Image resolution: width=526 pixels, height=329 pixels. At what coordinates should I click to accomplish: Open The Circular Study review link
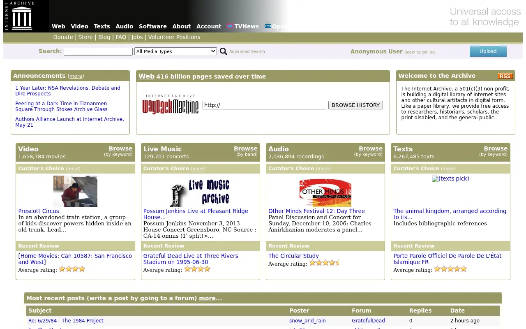tap(293, 256)
